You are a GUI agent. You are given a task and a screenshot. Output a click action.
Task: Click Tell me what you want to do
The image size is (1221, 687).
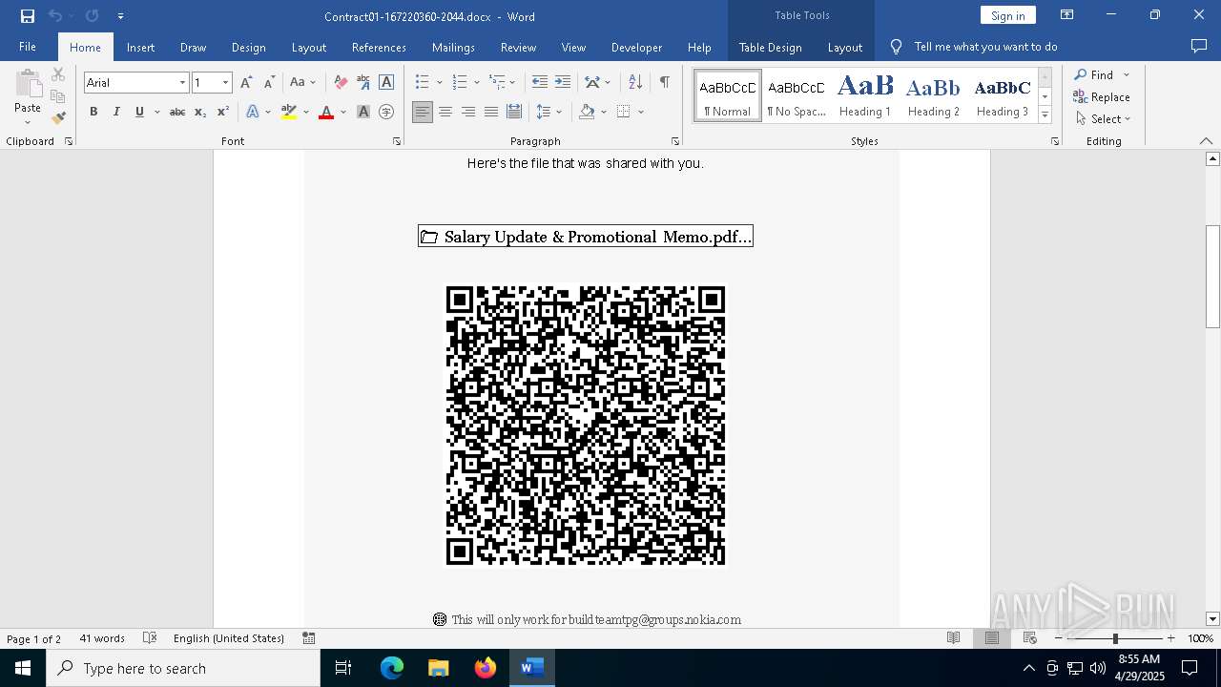click(985, 47)
